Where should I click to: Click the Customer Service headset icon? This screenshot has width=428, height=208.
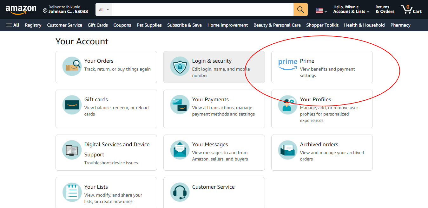(180, 192)
